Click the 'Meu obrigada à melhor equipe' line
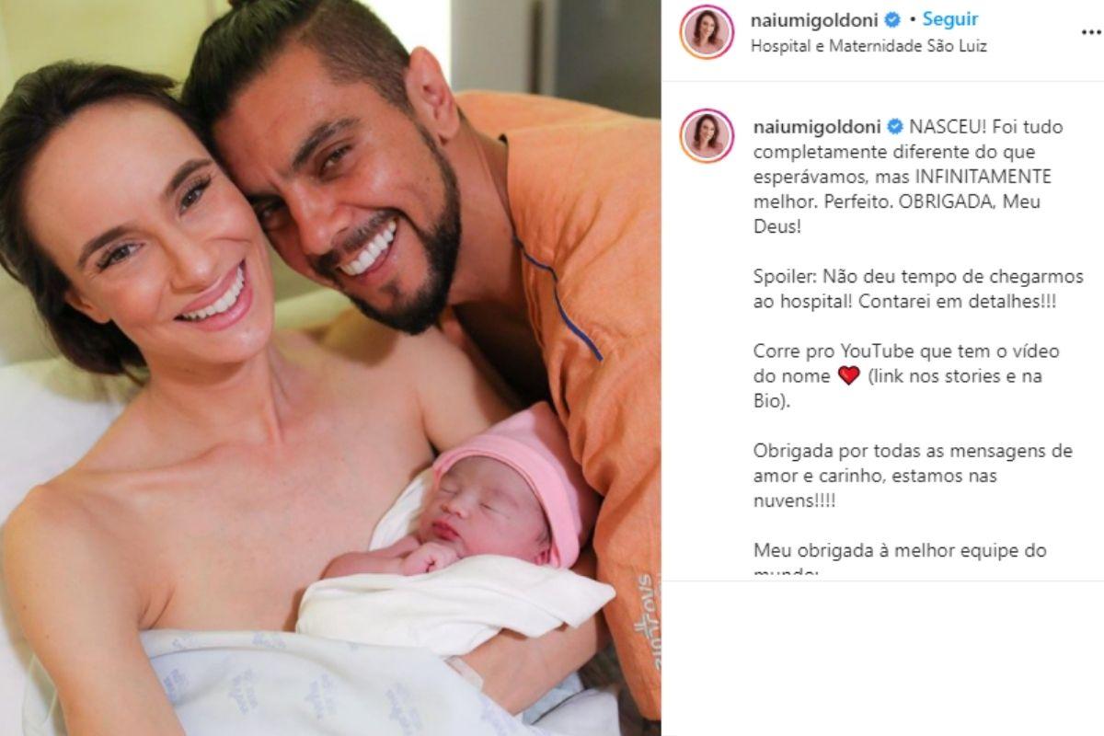Viewport: 1104px width, 736px height. (x=900, y=551)
